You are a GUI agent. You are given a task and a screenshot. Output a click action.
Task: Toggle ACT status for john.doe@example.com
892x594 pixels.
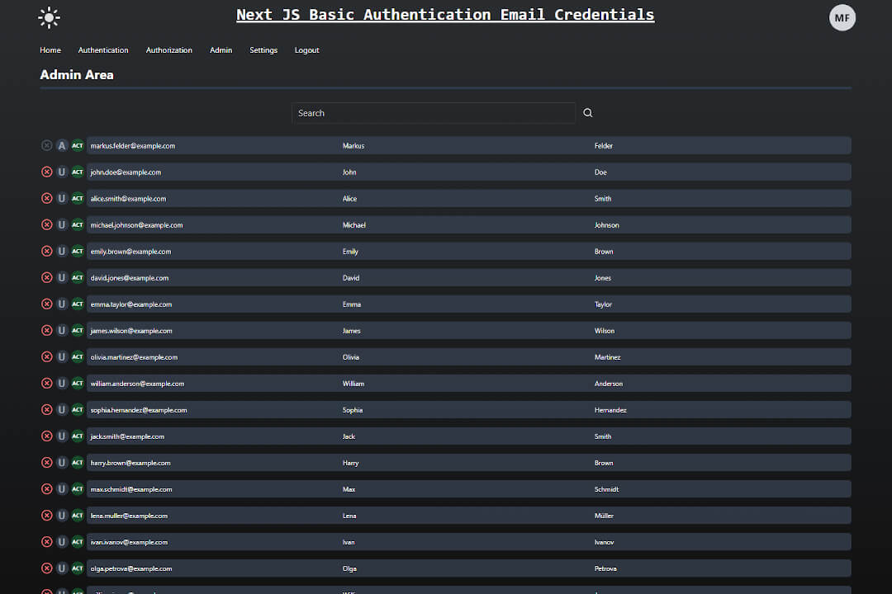(78, 172)
